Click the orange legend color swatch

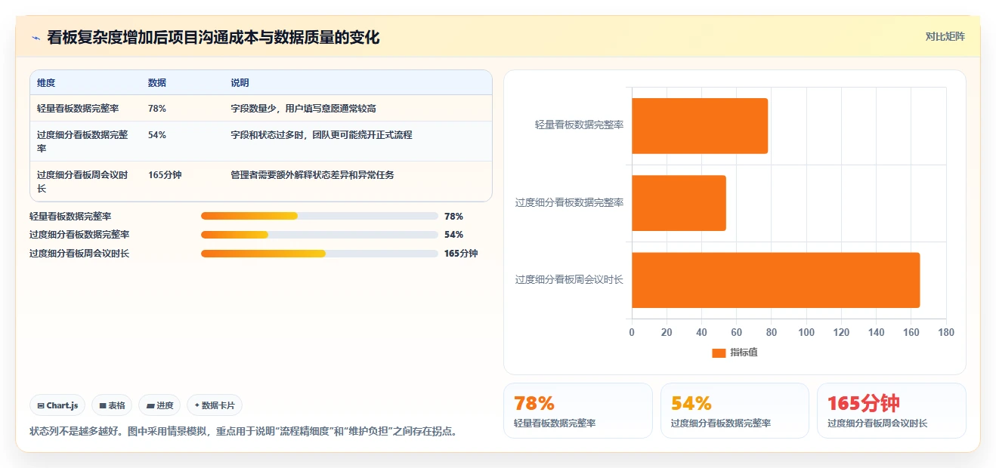click(x=719, y=353)
